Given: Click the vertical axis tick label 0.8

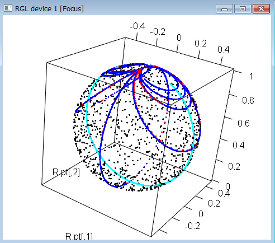Looking at the screenshot, I should tap(248, 100).
